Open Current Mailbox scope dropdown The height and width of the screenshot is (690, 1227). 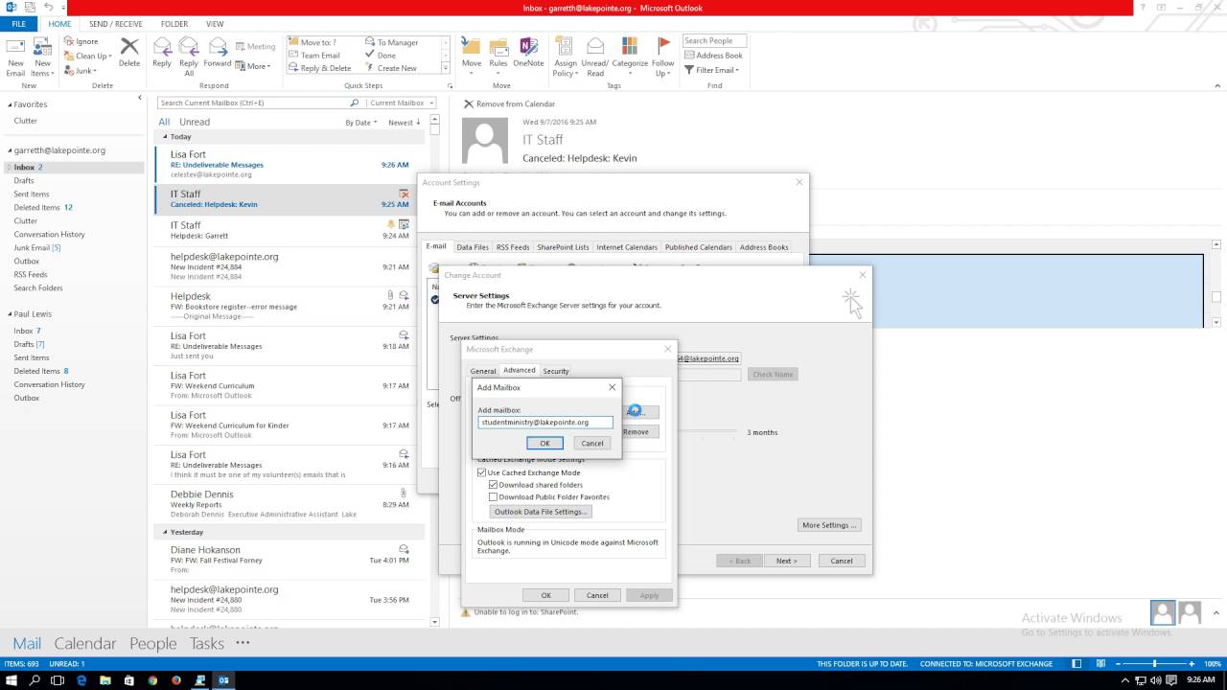click(x=401, y=103)
